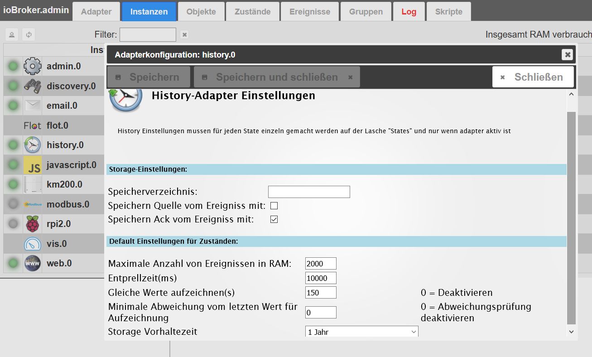
Task: Click the Storage-Einstellungen section header
Action: 337,169
